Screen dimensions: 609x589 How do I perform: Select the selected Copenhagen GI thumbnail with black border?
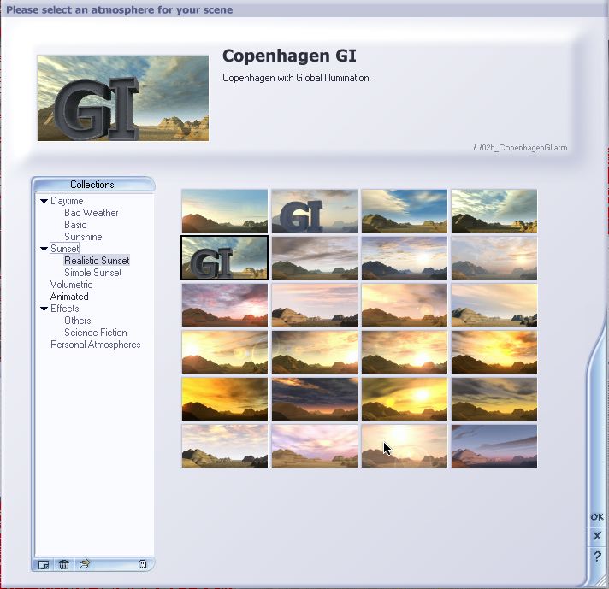(x=224, y=258)
